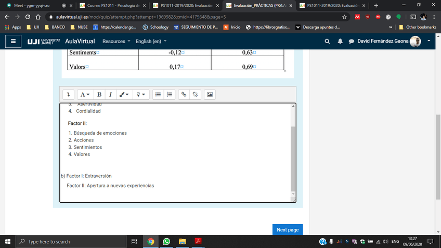
Task: Open the lightbulb highlight dropdown
Action: point(140,95)
